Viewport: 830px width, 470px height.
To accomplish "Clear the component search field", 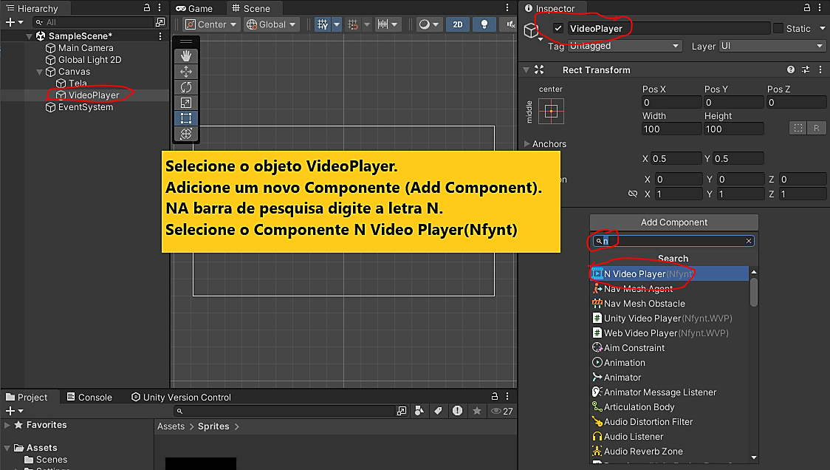I will 749,241.
